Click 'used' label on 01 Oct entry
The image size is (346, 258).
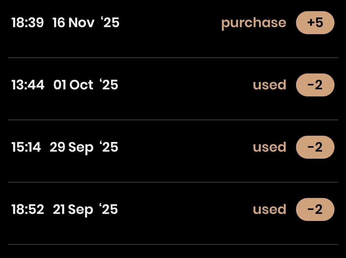[269, 85]
